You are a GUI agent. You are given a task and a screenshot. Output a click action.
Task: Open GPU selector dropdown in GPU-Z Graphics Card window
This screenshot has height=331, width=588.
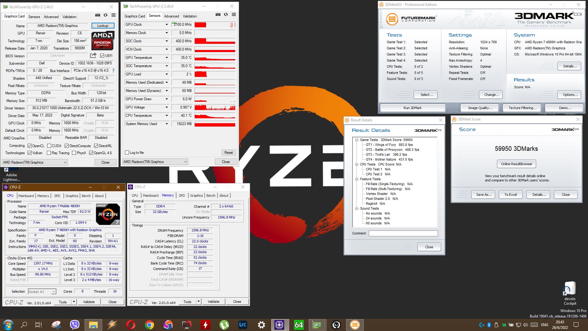point(35,162)
